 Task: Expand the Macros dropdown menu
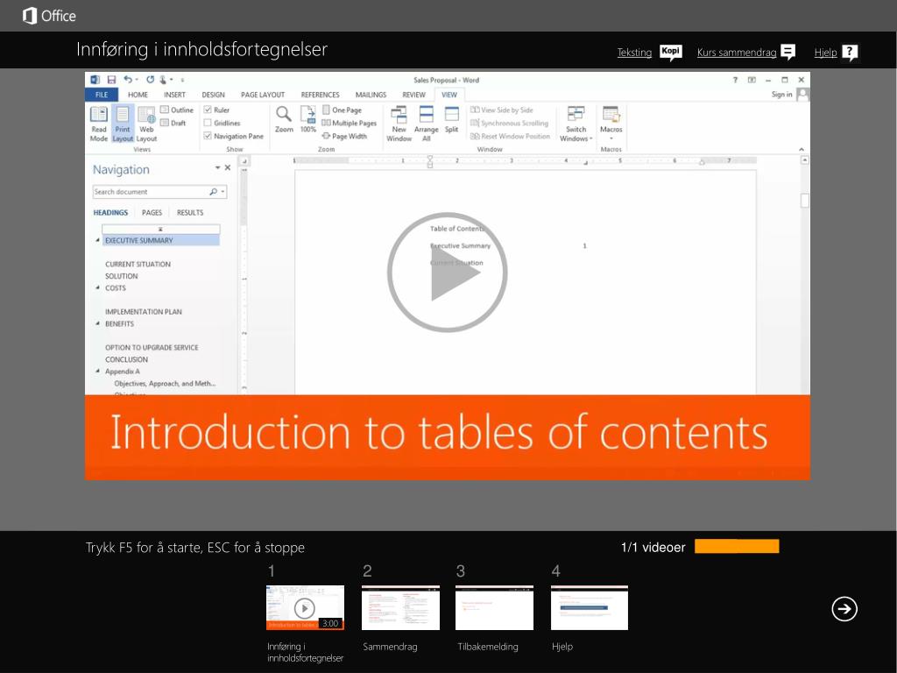(x=611, y=124)
